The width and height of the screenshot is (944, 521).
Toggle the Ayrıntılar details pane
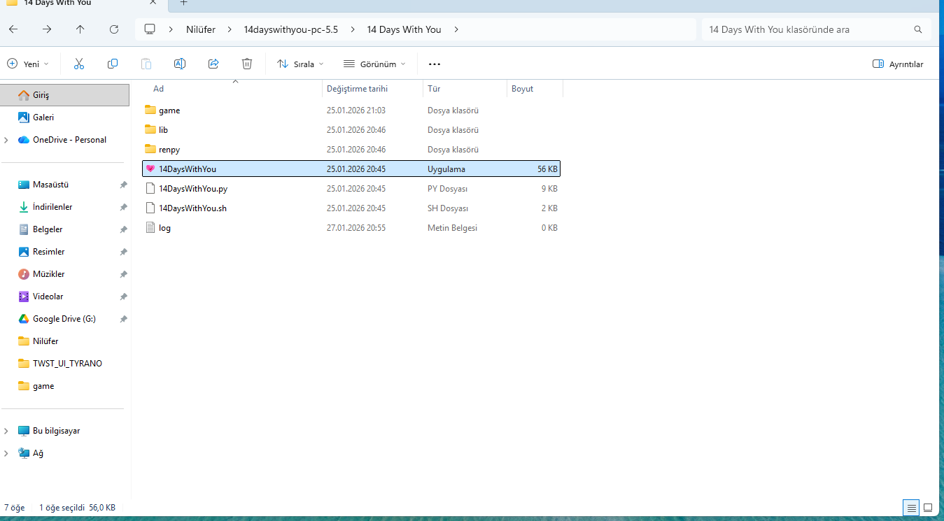coord(898,64)
